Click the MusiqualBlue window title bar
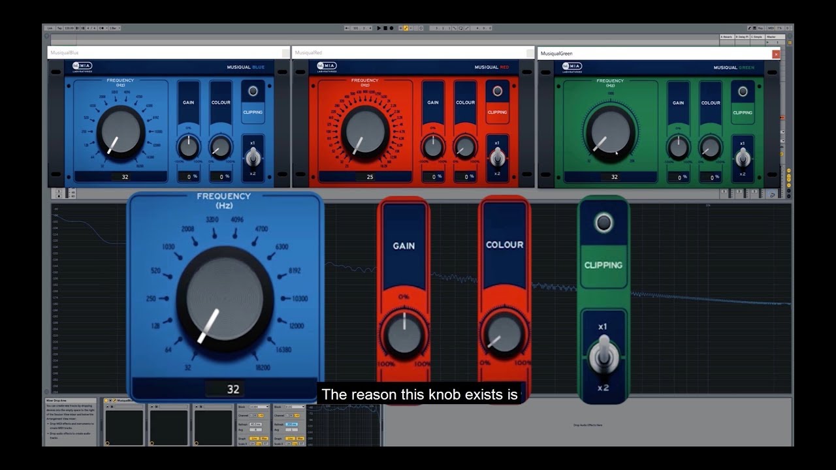The height and width of the screenshot is (470, 836). [169, 52]
